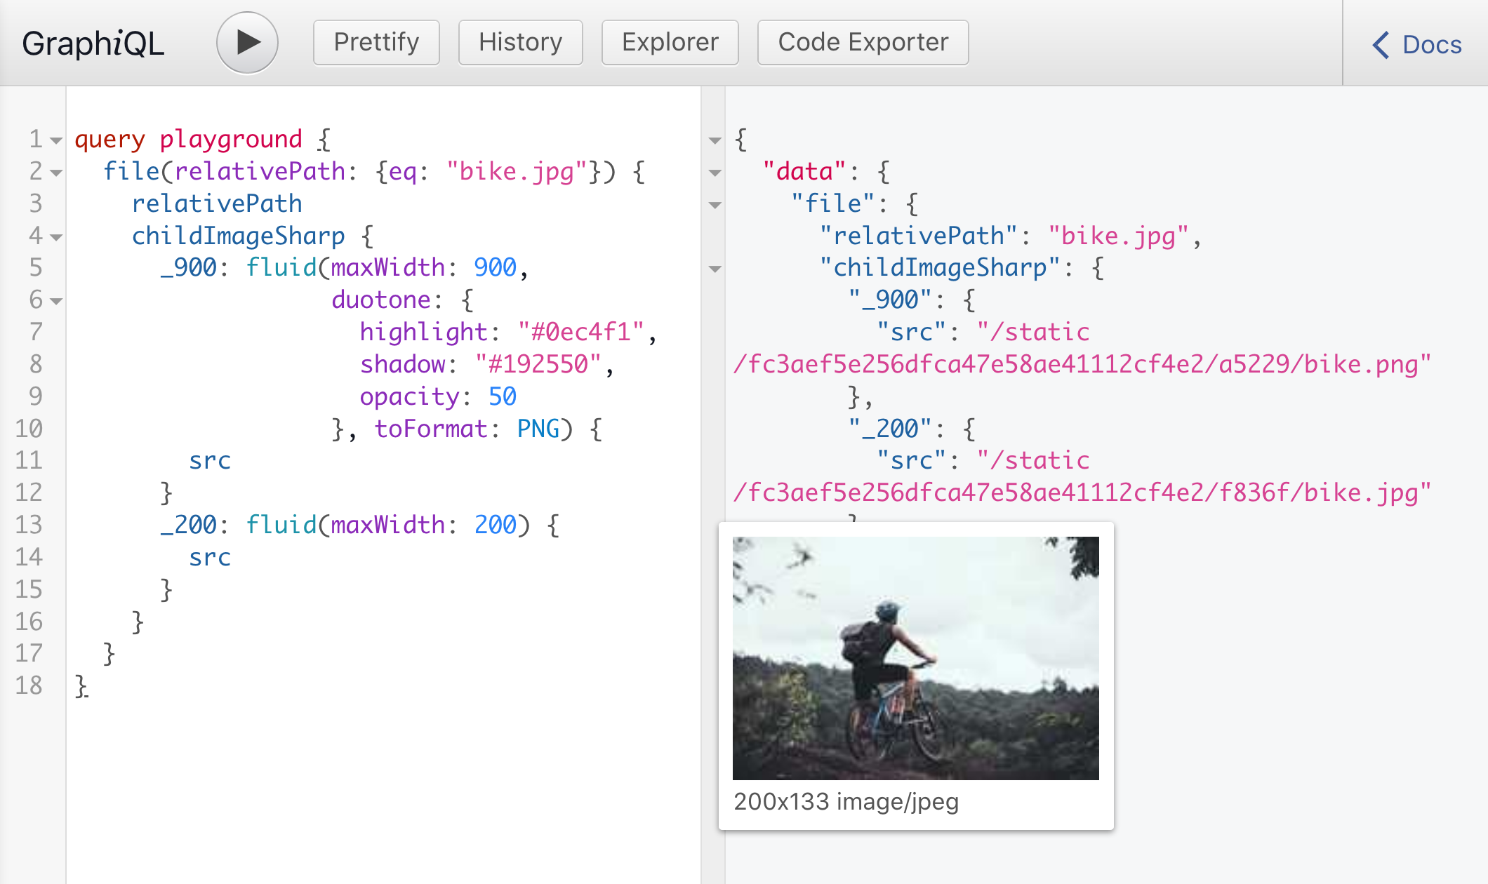
Task: Click the Docs chevron arrow icon
Action: point(1381,45)
